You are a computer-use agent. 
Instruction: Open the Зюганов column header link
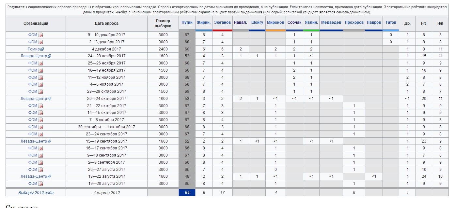tap(222, 22)
